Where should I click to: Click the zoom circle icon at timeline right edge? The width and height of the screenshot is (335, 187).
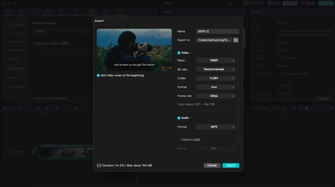[331, 108]
